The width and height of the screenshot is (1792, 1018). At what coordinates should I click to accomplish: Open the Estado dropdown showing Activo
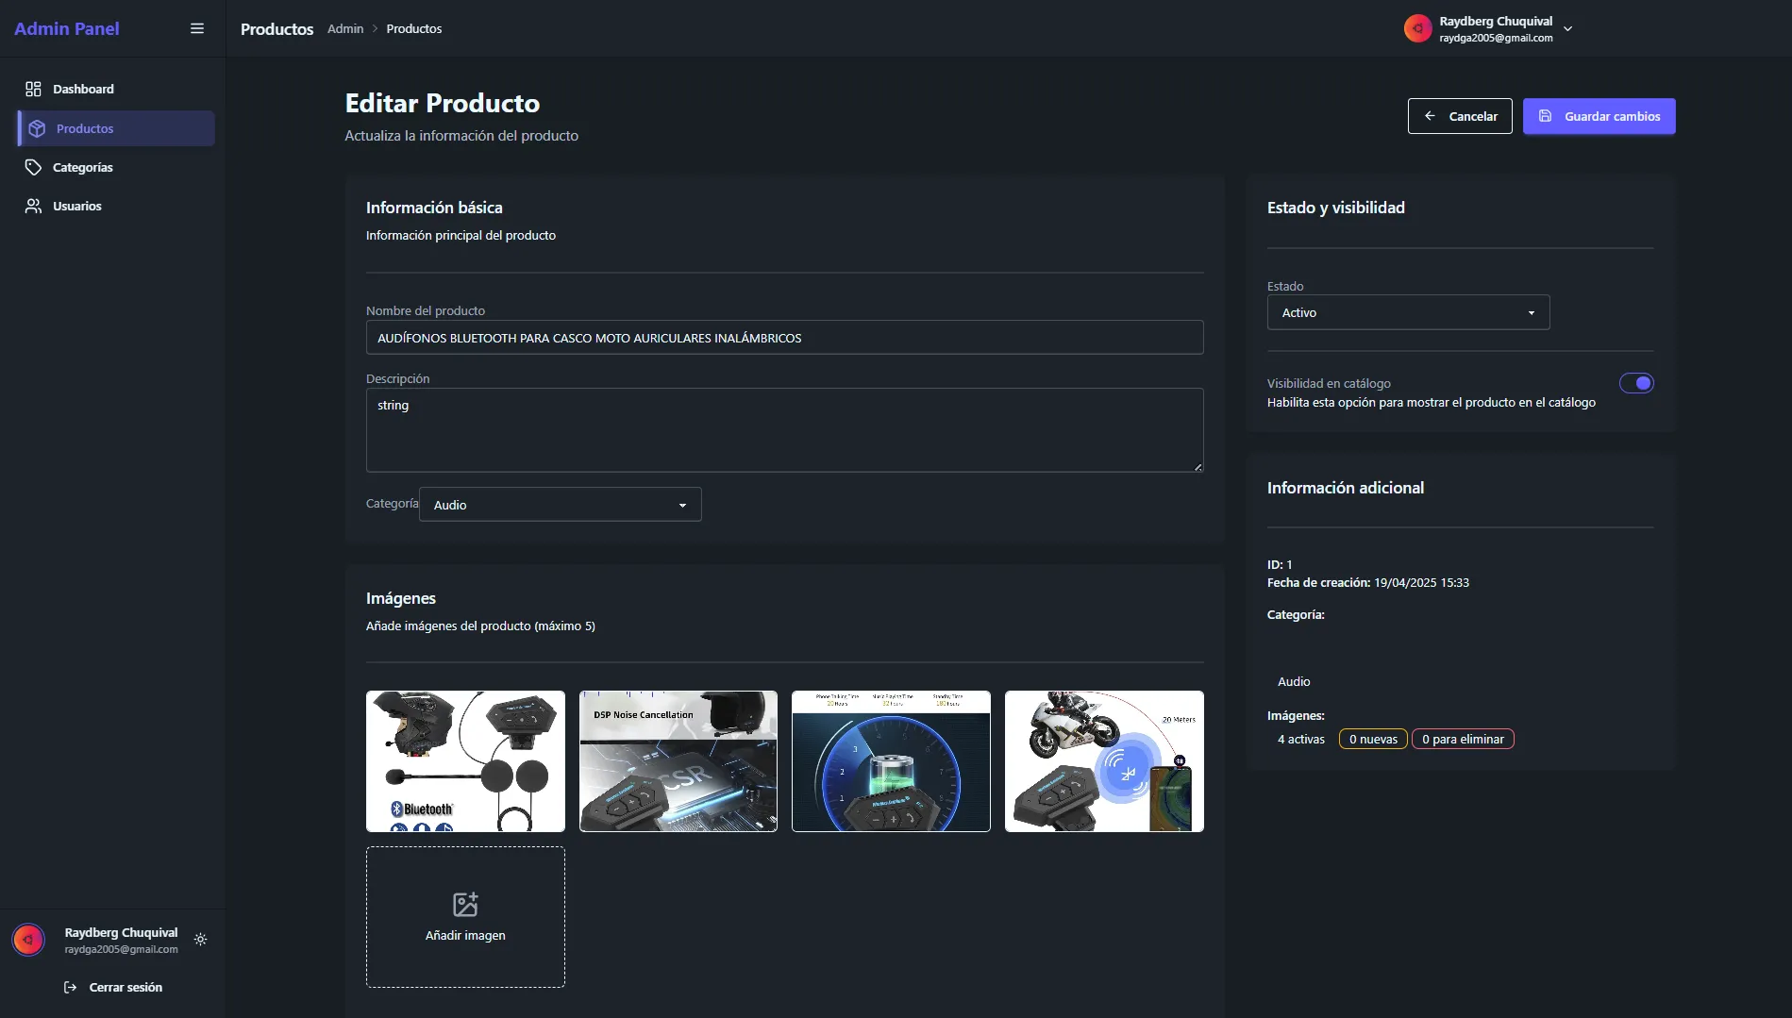point(1407,312)
